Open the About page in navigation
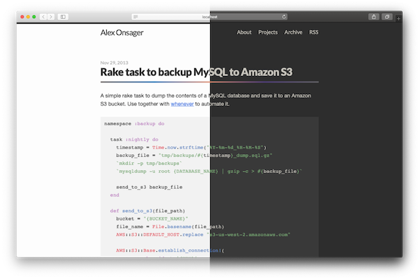Screen dimensions: 419x279 pos(244,32)
